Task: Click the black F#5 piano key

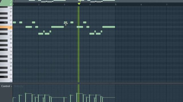Action: tap(4, 77)
